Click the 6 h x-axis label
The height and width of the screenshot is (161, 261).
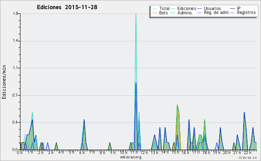click(x=82, y=153)
